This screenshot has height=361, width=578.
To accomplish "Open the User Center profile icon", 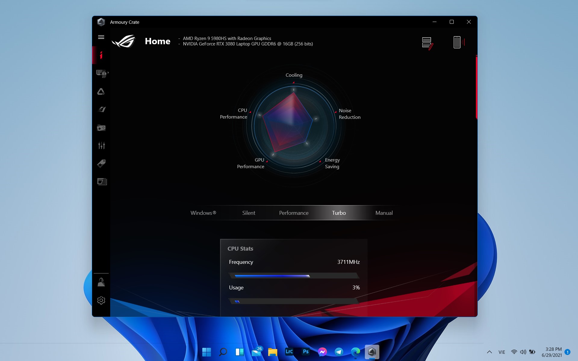I will (x=101, y=282).
